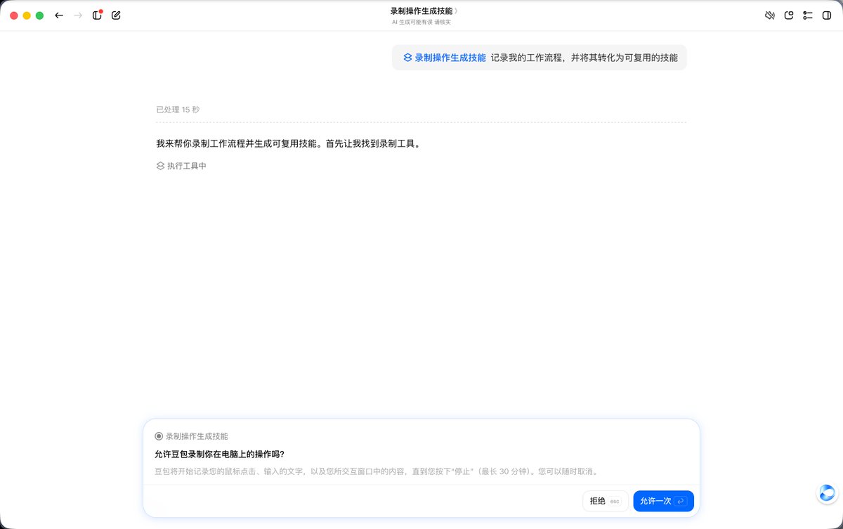Click 允许一次 to allow recording once
This screenshot has height=529, width=843.
tap(663, 501)
